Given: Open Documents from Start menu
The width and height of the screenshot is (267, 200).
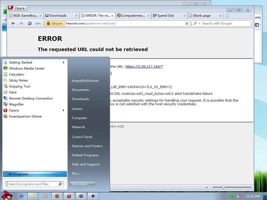Looking at the screenshot, I should [80, 90].
